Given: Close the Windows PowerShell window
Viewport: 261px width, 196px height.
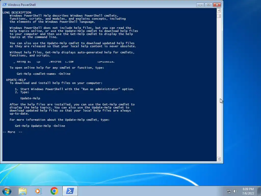Looking at the screenshot, I should (x=217, y=5).
